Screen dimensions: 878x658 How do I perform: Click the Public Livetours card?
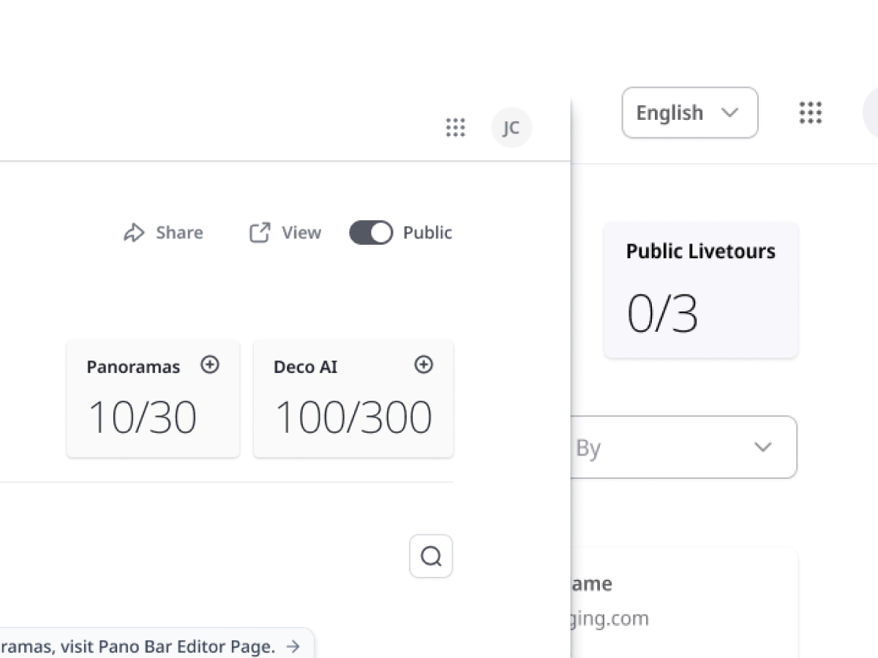[x=701, y=290]
